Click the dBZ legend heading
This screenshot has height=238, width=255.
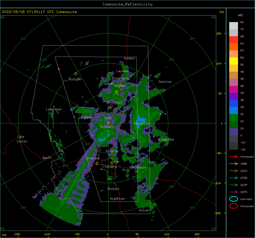point(240,15)
